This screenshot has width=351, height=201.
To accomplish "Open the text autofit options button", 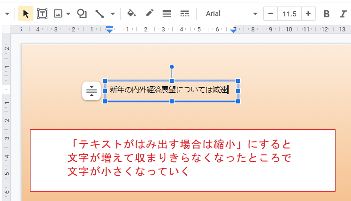I will [92, 91].
